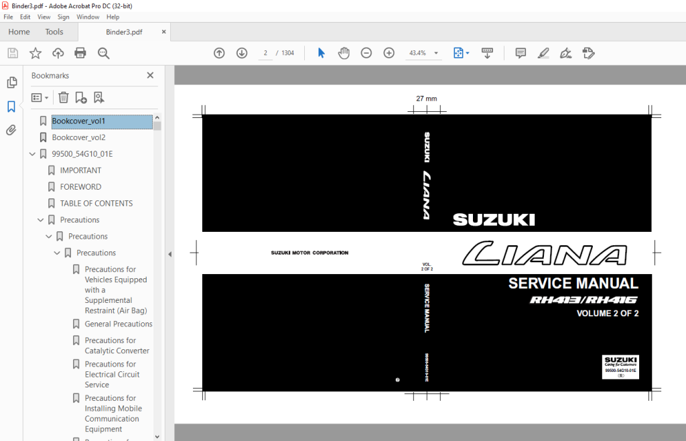
Task: Collapse the top-level Precautions bookmark
Action: coord(41,220)
